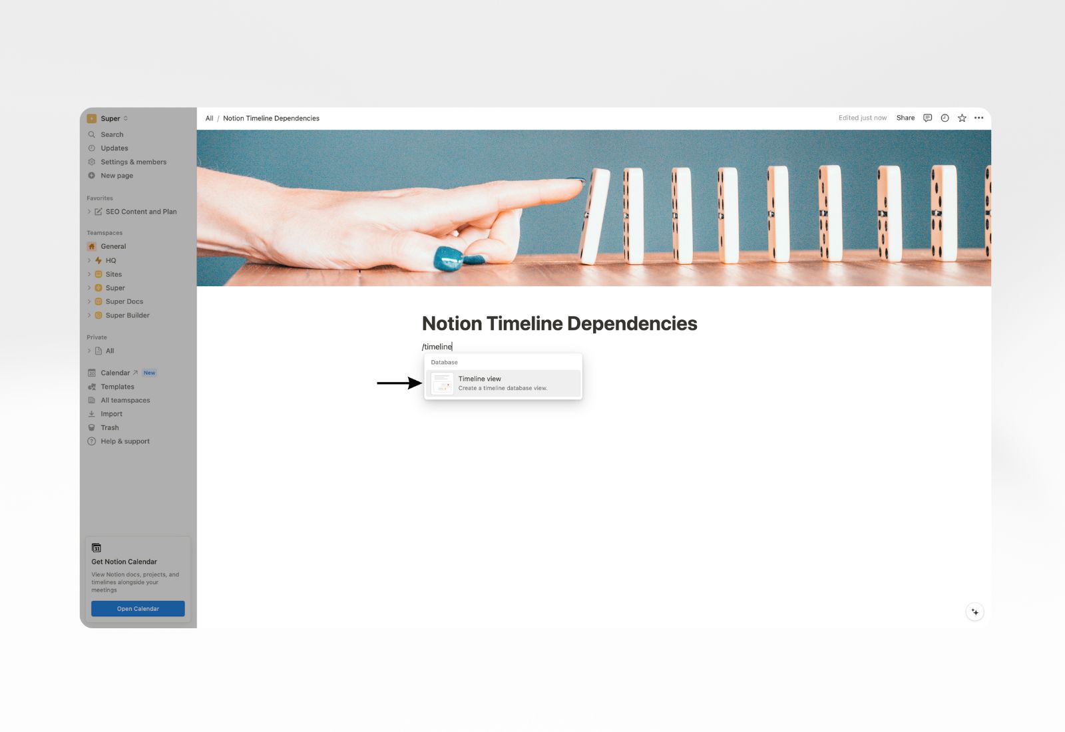Click the Import download icon
The width and height of the screenshot is (1065, 732).
click(x=92, y=414)
